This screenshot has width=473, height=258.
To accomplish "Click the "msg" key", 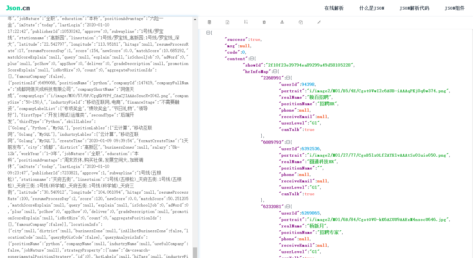I will click(x=231, y=46).
